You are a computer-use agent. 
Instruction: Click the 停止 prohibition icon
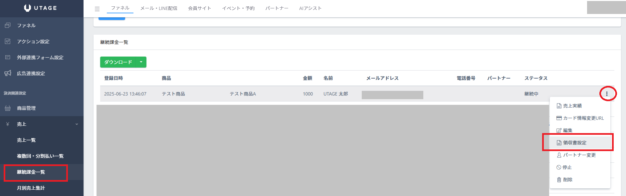[x=559, y=167]
